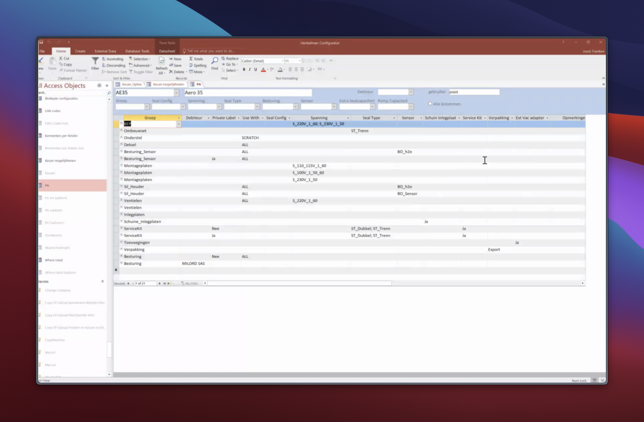Open Where Used in navigation pane
Screen dimensions: 644x422
(54, 260)
